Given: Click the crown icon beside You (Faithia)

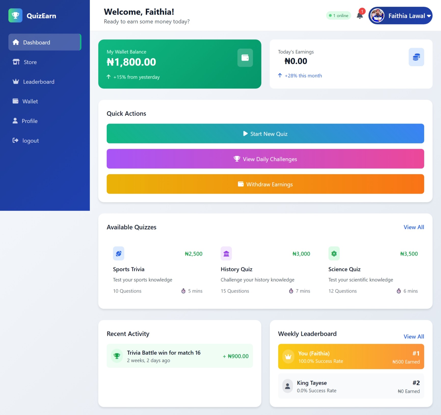Looking at the screenshot, I should coord(288,356).
